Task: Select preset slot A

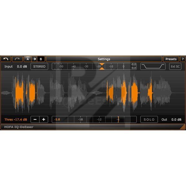Action: coord(28,59)
